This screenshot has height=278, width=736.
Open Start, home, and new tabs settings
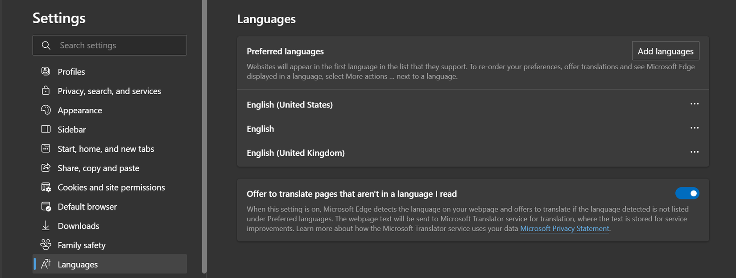pos(106,149)
